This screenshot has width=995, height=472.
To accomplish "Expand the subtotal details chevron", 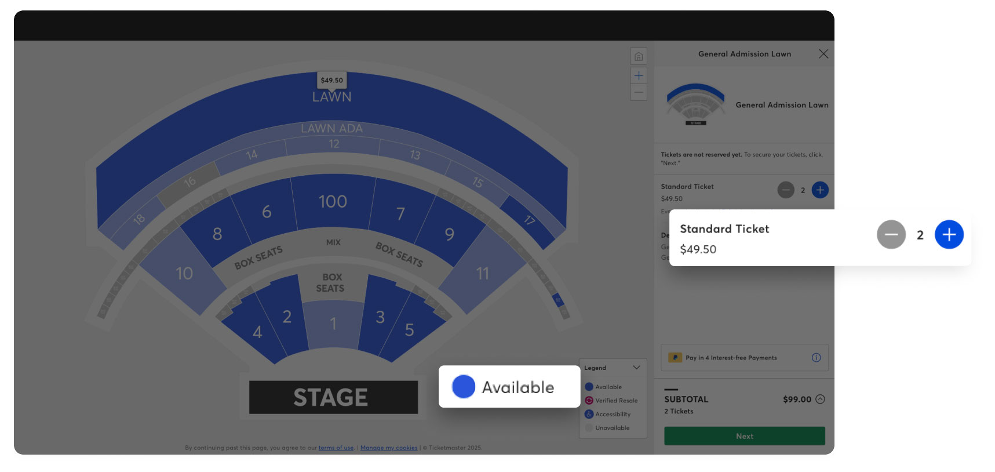I will tap(820, 399).
